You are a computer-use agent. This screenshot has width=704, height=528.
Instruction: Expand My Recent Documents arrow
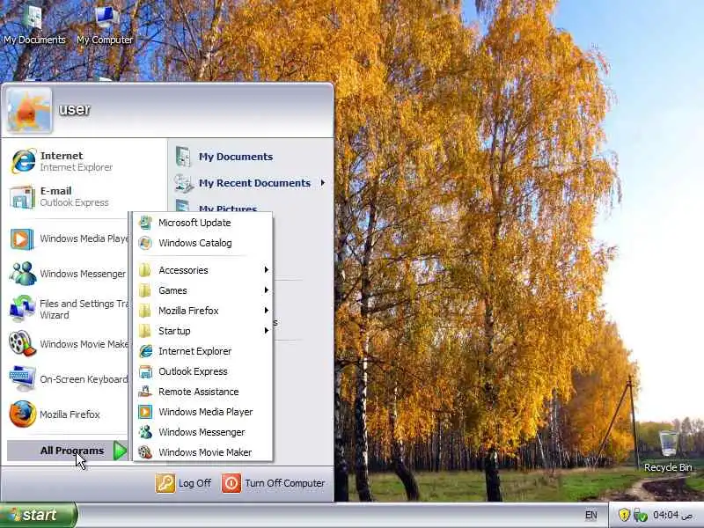click(323, 183)
